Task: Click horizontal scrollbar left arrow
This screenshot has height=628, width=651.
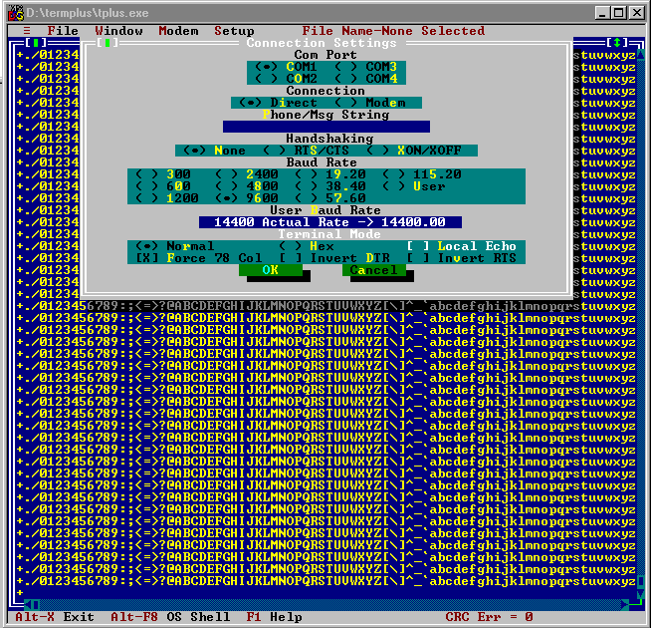Action: click(x=28, y=605)
